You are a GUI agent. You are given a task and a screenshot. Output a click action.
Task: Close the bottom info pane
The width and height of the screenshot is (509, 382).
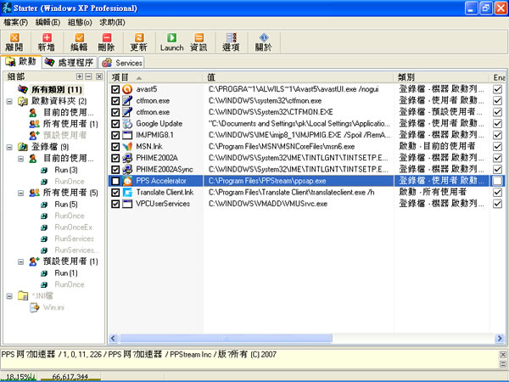click(x=502, y=354)
